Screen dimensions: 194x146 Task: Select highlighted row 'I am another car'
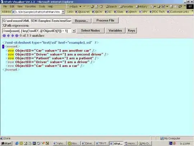click(51, 51)
